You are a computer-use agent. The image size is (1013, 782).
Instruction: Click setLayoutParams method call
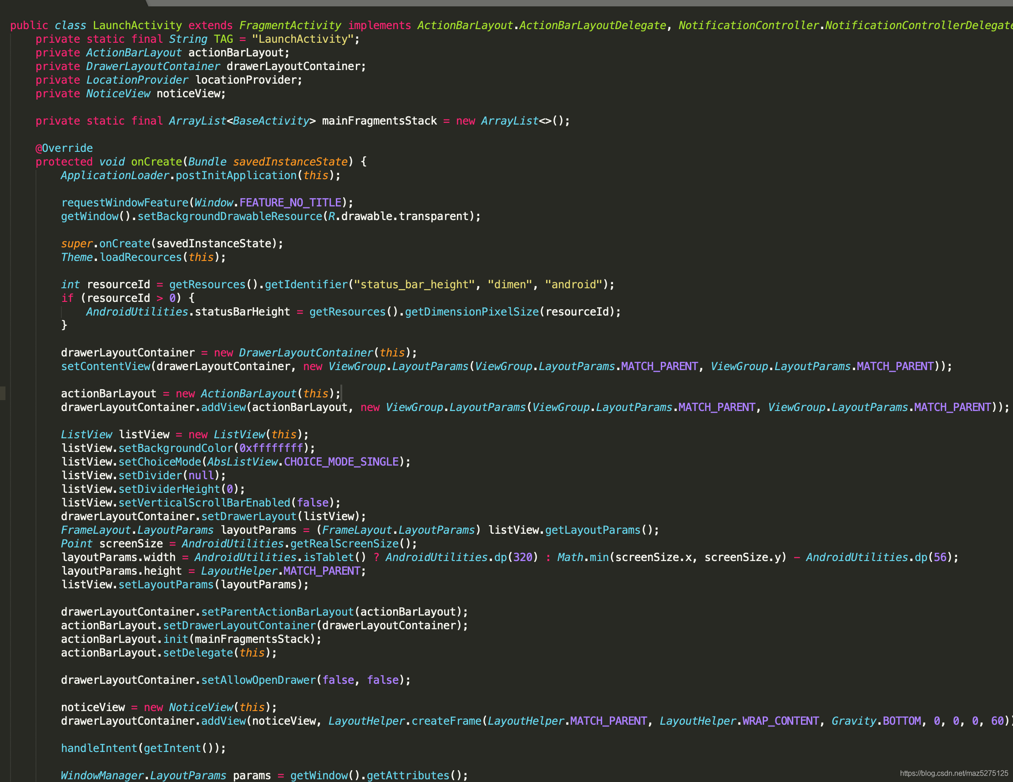(166, 585)
